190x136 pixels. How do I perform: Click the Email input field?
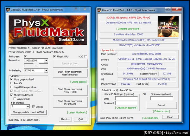126,98
